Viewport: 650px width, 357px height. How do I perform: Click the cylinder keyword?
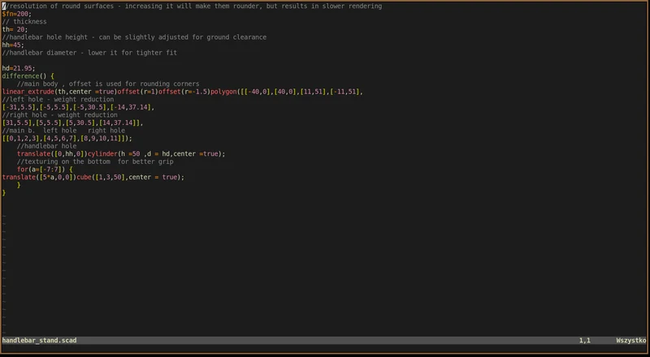tap(103, 154)
